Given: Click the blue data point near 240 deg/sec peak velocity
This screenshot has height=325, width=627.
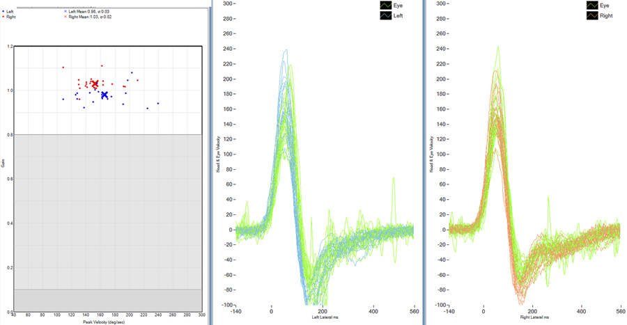Looking at the screenshot, I should tap(158, 104).
